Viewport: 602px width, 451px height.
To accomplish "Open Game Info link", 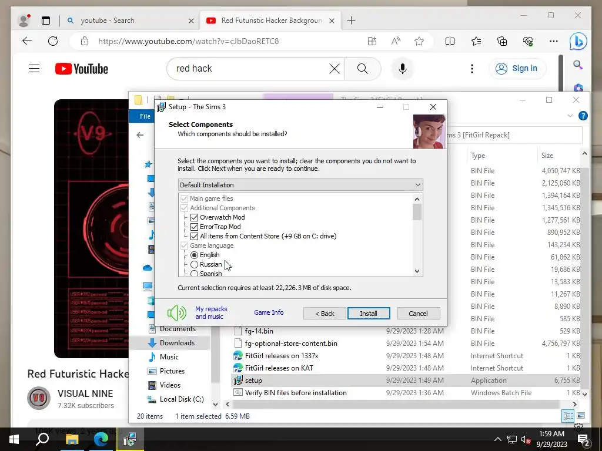I will click(269, 312).
